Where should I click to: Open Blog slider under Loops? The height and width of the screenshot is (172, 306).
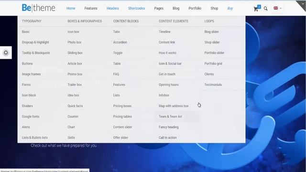211,32
